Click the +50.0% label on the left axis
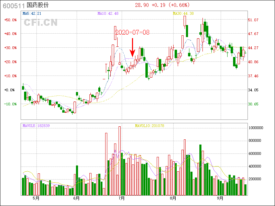 click(x=10, y=20)
